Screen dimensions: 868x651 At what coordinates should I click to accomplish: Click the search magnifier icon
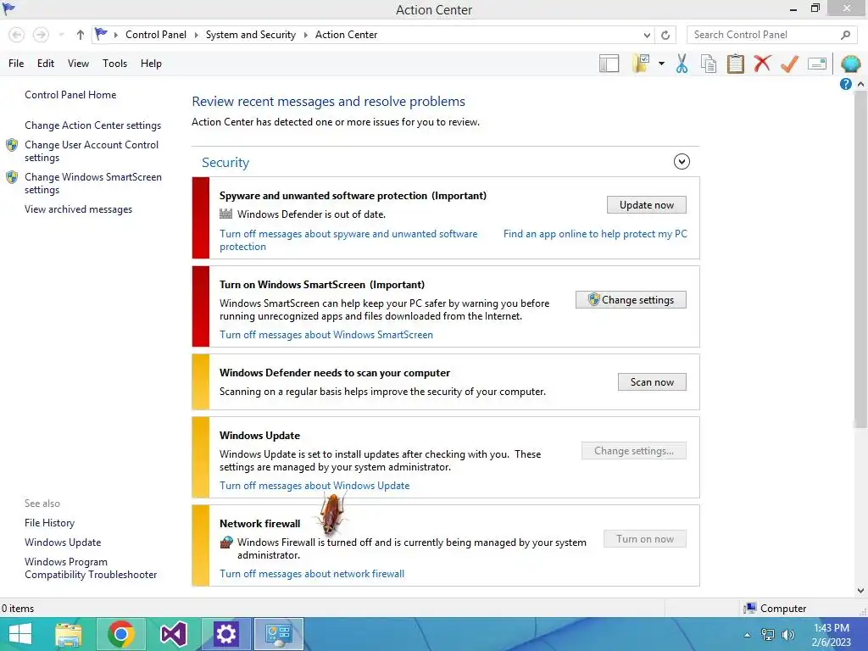pos(845,35)
